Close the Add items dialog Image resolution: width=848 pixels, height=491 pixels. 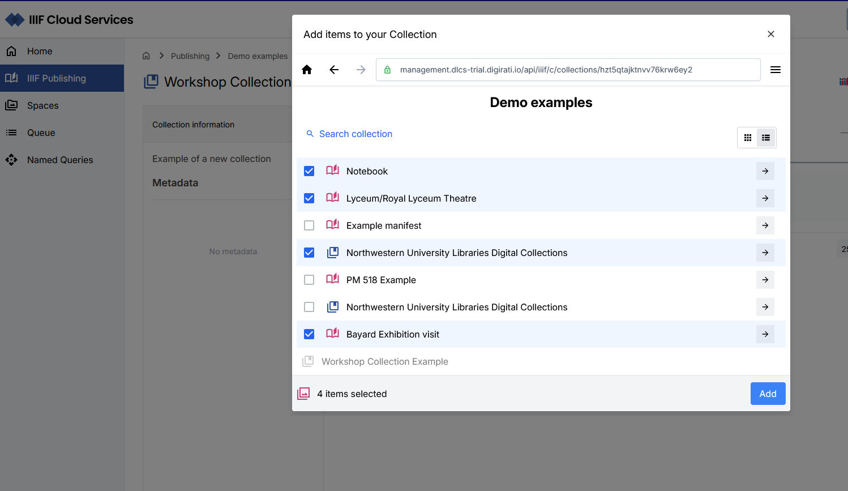click(x=771, y=34)
